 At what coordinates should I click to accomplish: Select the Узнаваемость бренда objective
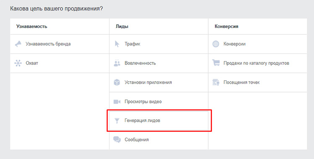point(60,44)
